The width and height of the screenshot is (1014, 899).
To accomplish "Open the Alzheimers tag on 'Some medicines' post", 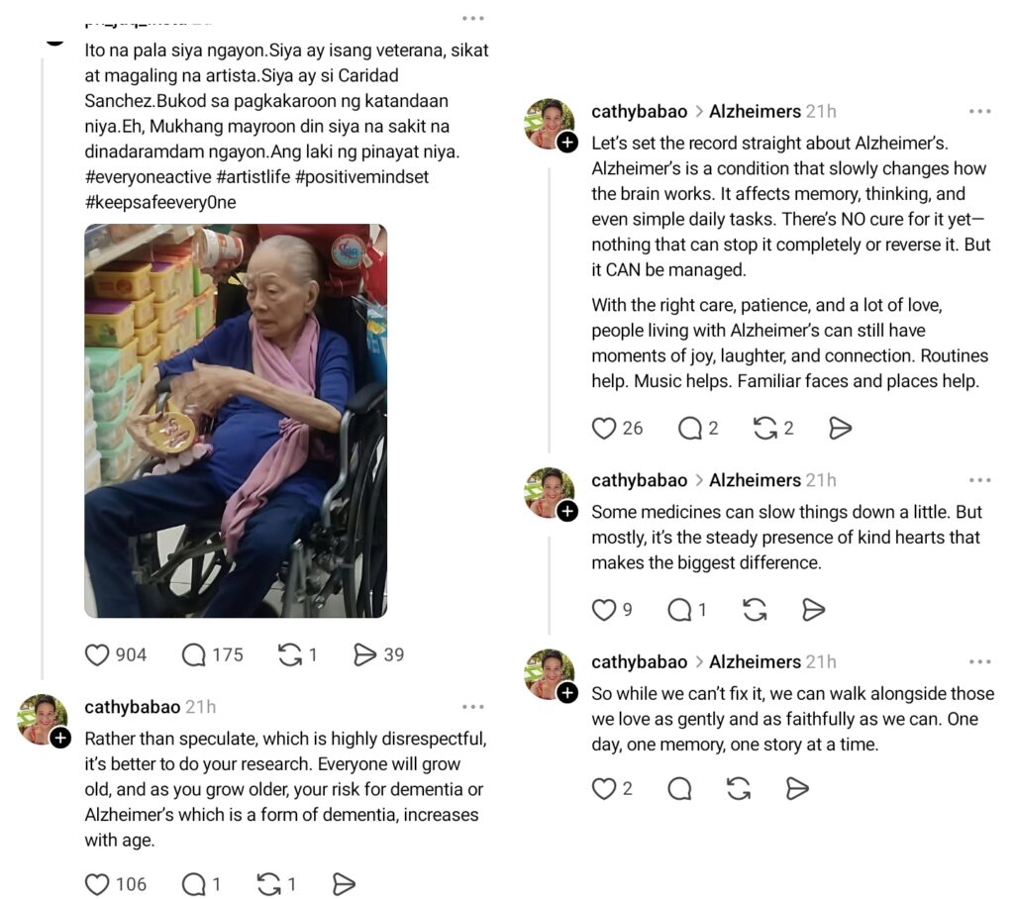I will point(755,480).
